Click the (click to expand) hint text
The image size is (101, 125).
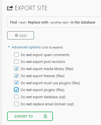(52, 47)
